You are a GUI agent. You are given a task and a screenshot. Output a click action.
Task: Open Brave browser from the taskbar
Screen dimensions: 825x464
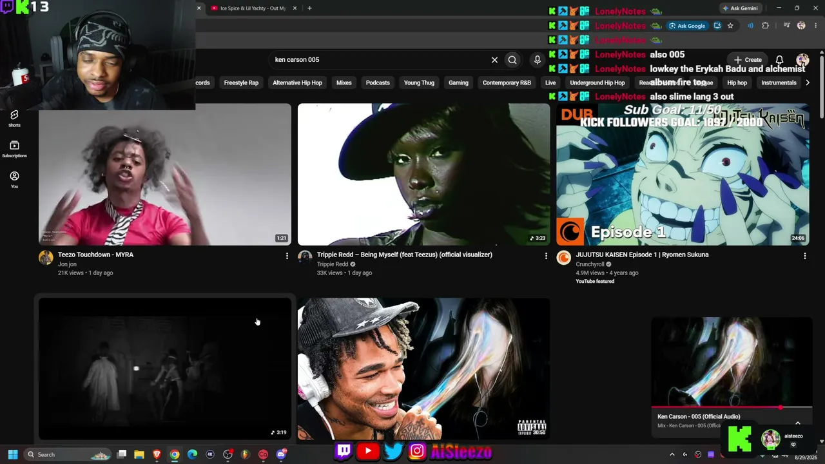click(157, 454)
